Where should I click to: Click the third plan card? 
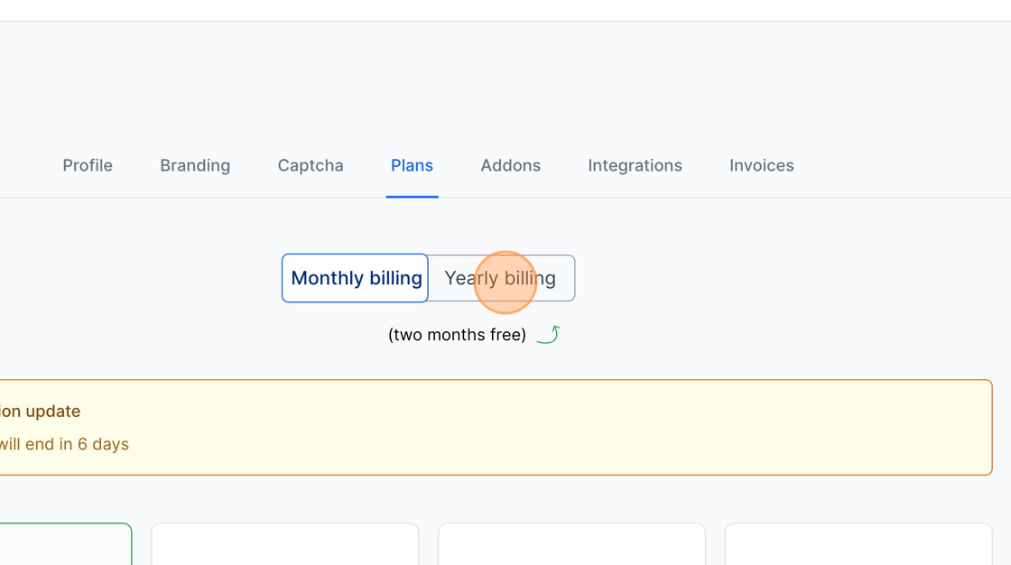[570, 546]
